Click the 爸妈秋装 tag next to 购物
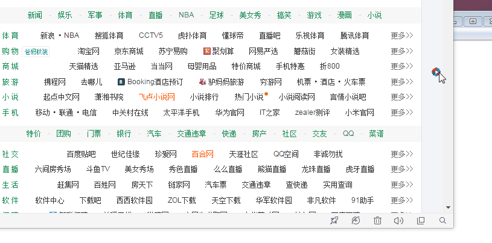 pyautogui.click(x=36, y=51)
